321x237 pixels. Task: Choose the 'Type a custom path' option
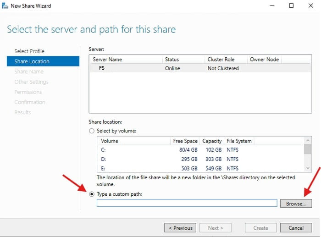(92, 194)
